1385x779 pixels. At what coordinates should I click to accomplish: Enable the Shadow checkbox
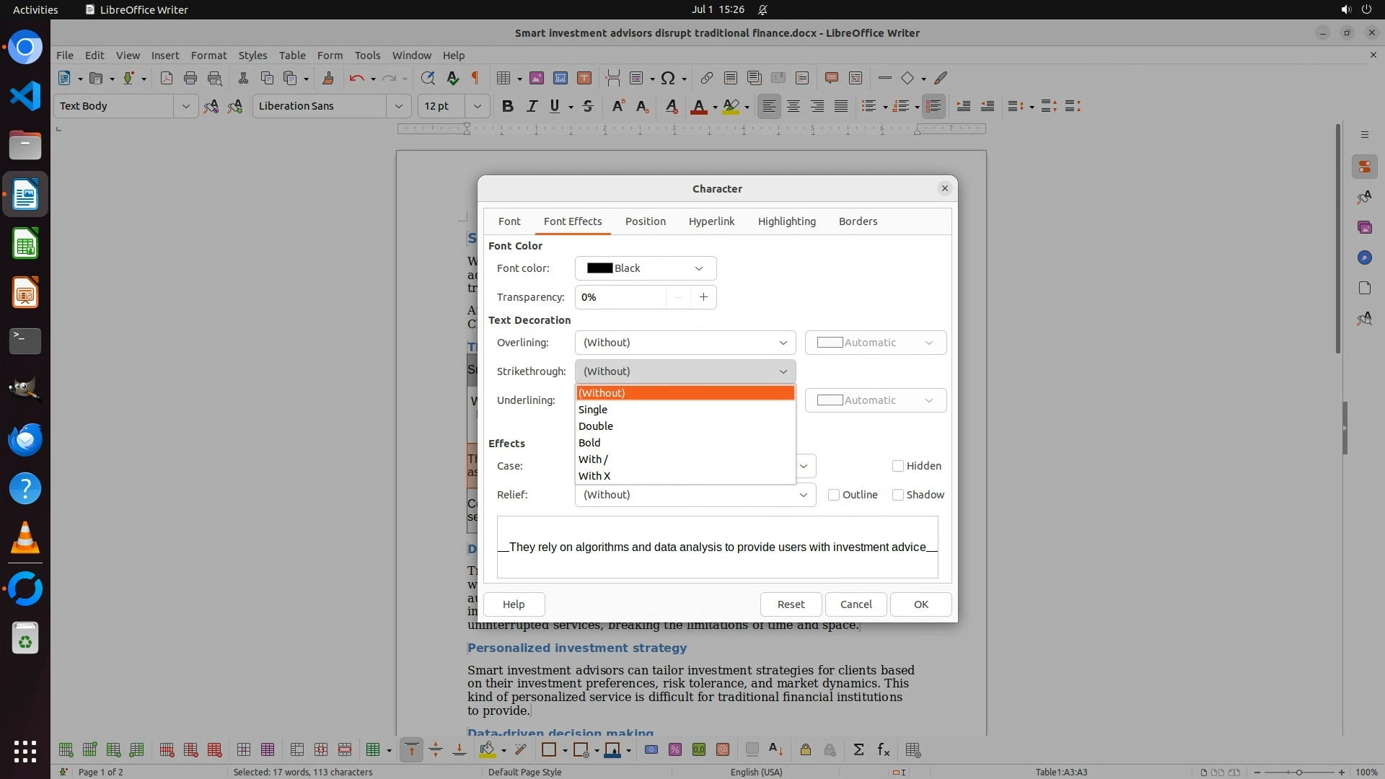(x=898, y=495)
